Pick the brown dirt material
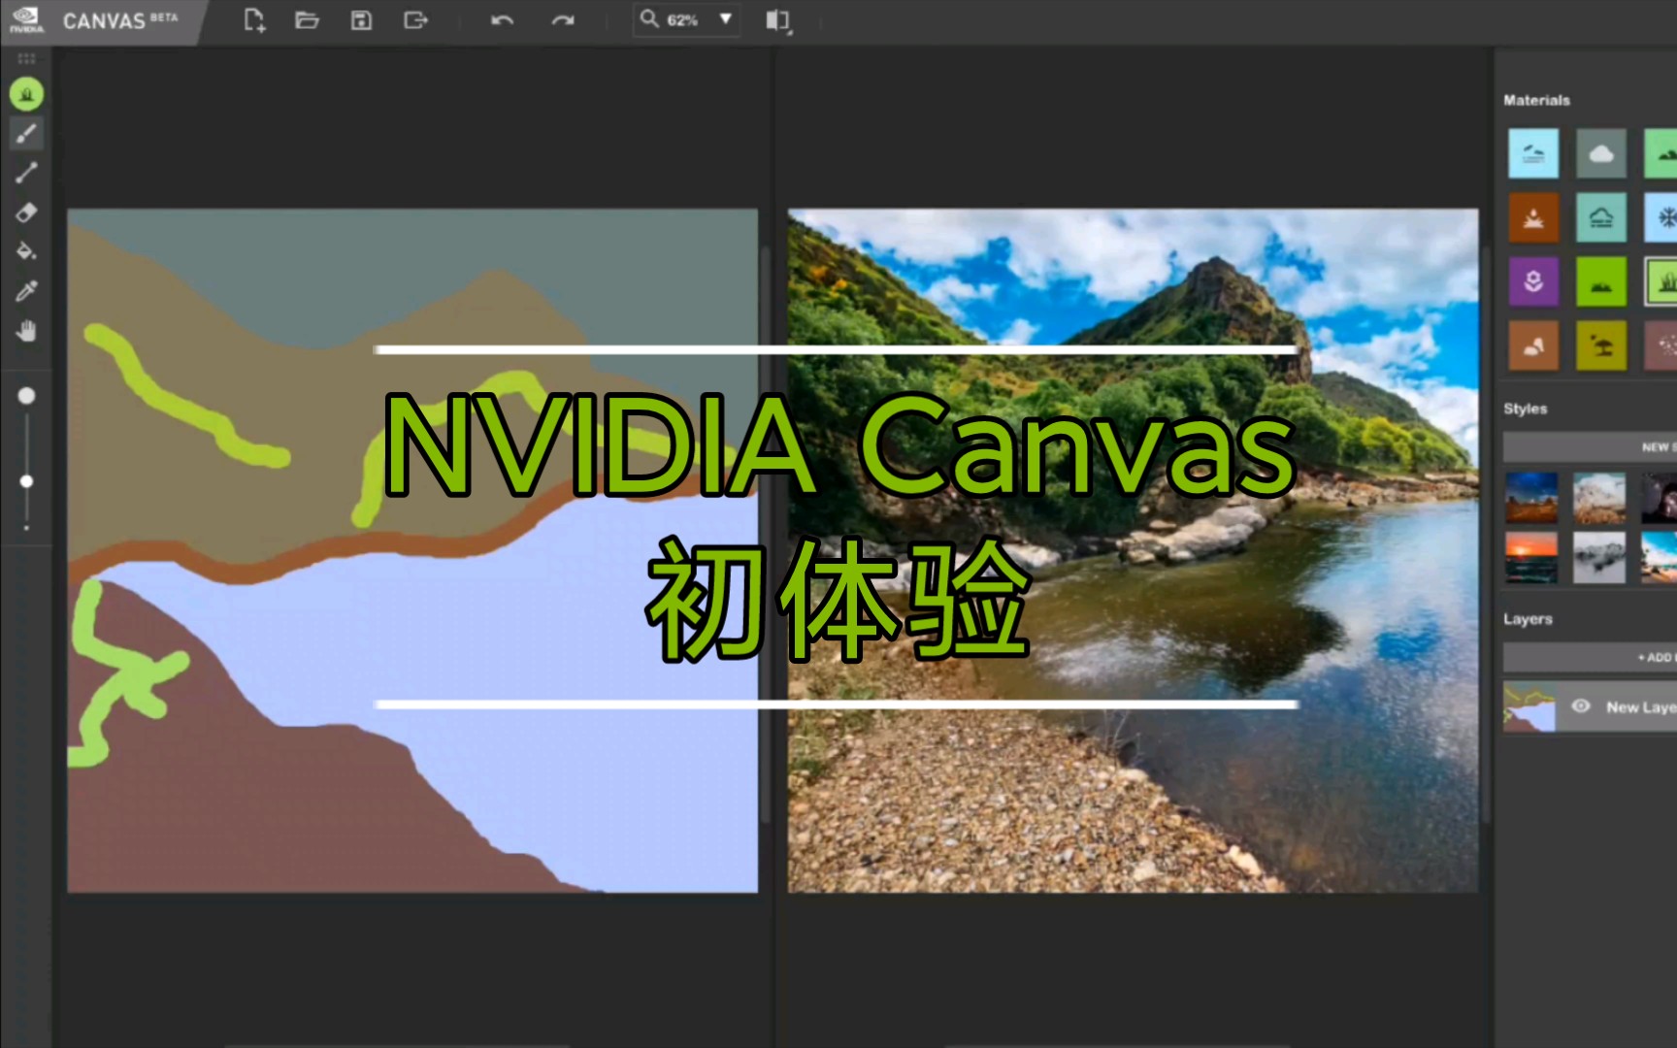 pyautogui.click(x=1533, y=217)
